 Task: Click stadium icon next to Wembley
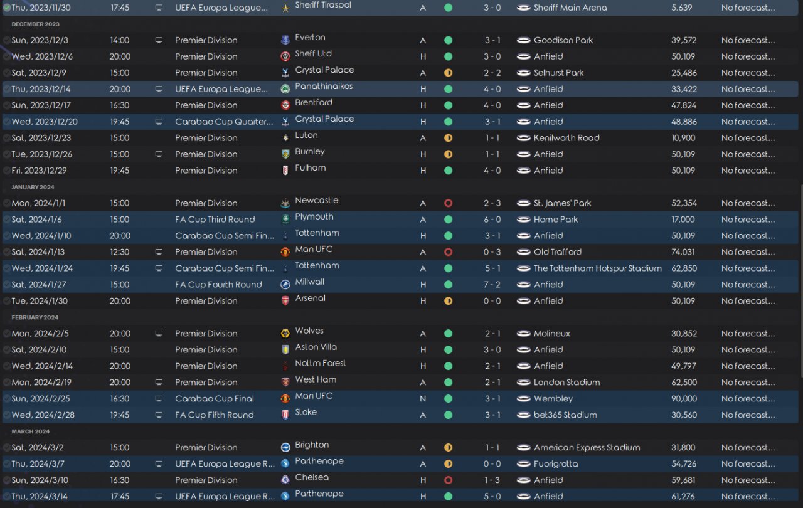point(523,399)
